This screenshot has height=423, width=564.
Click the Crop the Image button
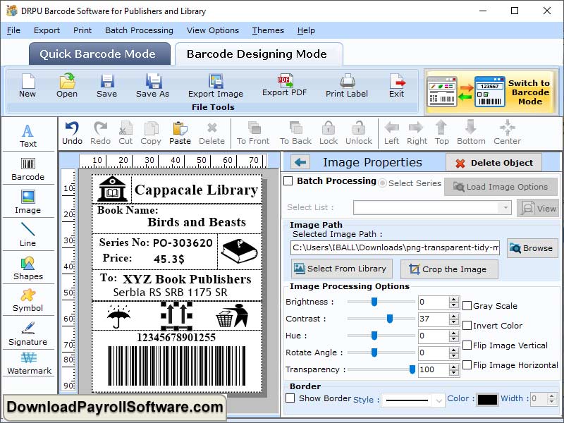pos(449,269)
